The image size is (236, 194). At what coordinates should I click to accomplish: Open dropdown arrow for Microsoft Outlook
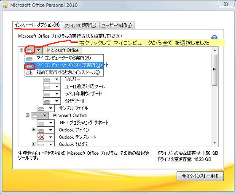click(45, 115)
